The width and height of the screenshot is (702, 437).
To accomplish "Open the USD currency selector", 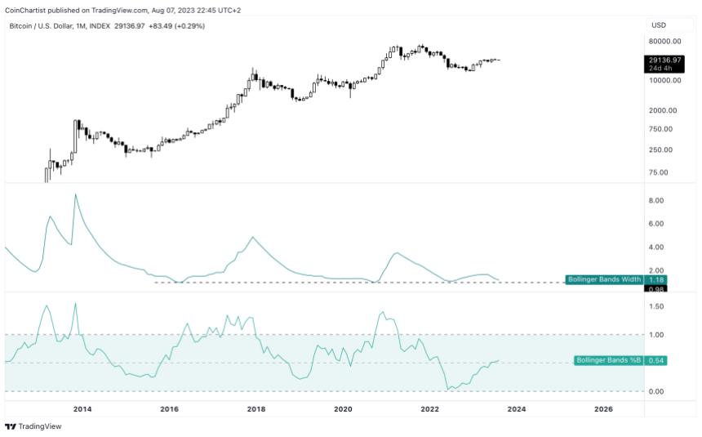I will [x=657, y=25].
